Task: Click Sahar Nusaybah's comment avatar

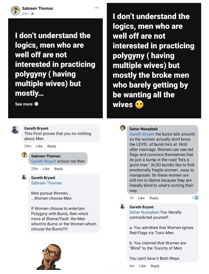Action: pos(123,128)
